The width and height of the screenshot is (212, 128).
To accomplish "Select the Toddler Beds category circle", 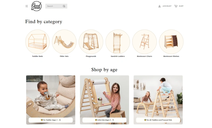I will coord(37,42).
